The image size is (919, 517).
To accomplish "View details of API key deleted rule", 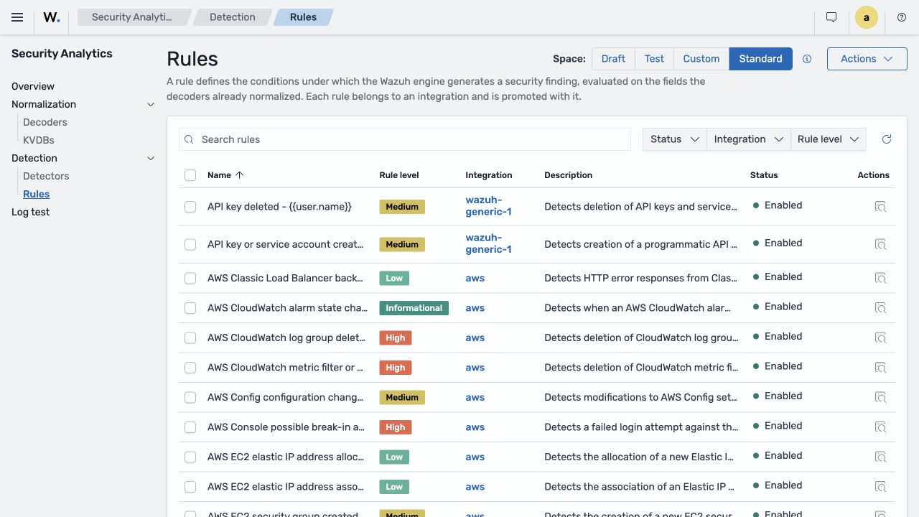I will (880, 207).
